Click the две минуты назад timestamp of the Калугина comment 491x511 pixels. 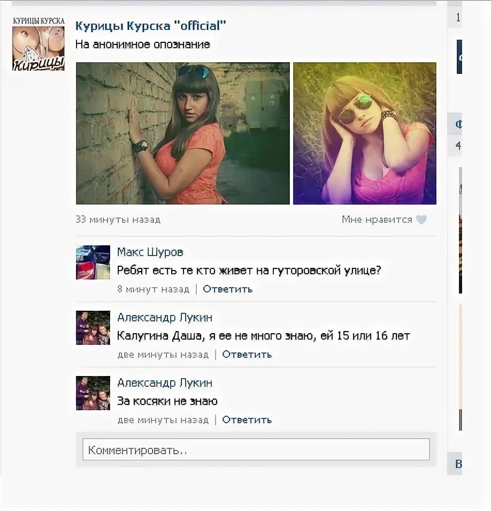tap(163, 355)
